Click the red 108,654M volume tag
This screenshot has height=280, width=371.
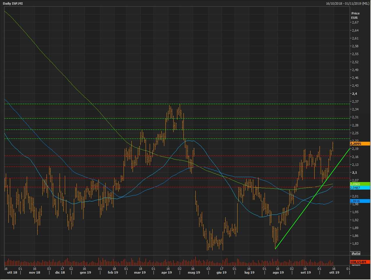click(x=360, y=262)
